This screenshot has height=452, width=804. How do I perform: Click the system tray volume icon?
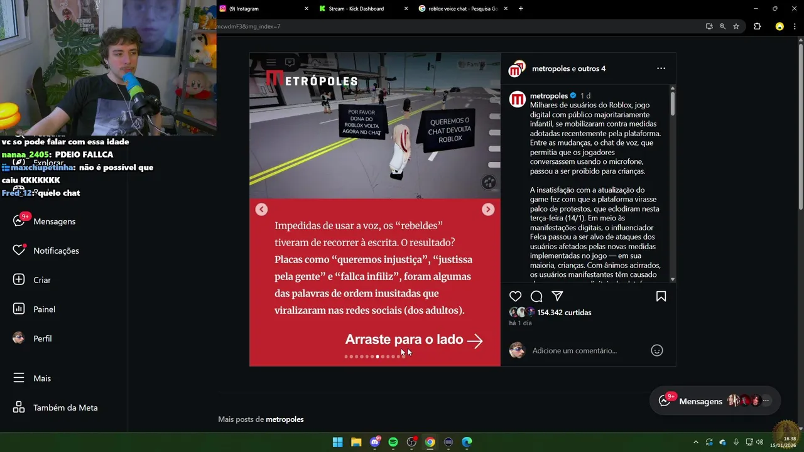point(760,442)
